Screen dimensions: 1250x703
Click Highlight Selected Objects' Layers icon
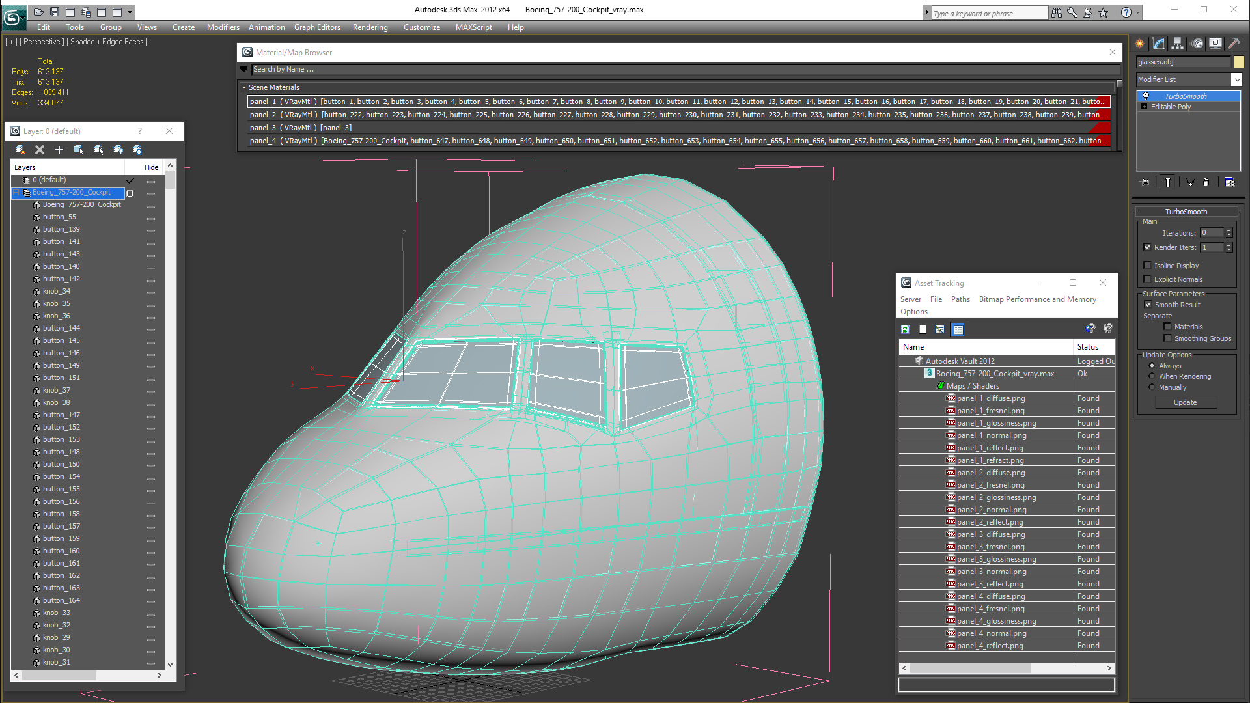98,150
